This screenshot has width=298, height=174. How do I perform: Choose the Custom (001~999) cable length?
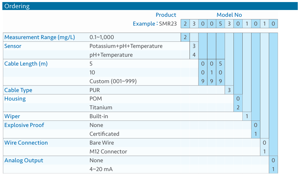click(x=113, y=81)
